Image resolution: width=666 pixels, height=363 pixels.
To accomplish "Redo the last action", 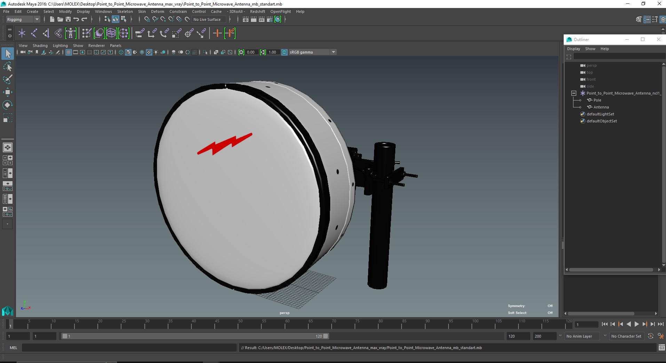I will point(84,19).
